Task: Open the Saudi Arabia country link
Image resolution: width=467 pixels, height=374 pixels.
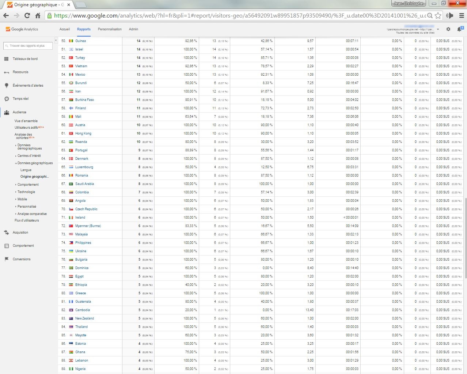Action: tap(84, 184)
